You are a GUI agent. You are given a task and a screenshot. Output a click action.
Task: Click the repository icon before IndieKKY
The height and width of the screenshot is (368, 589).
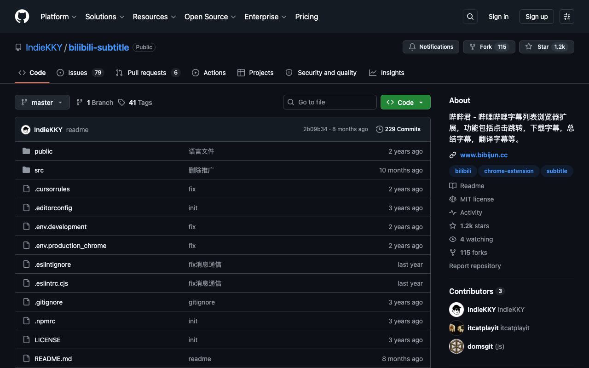click(18, 47)
